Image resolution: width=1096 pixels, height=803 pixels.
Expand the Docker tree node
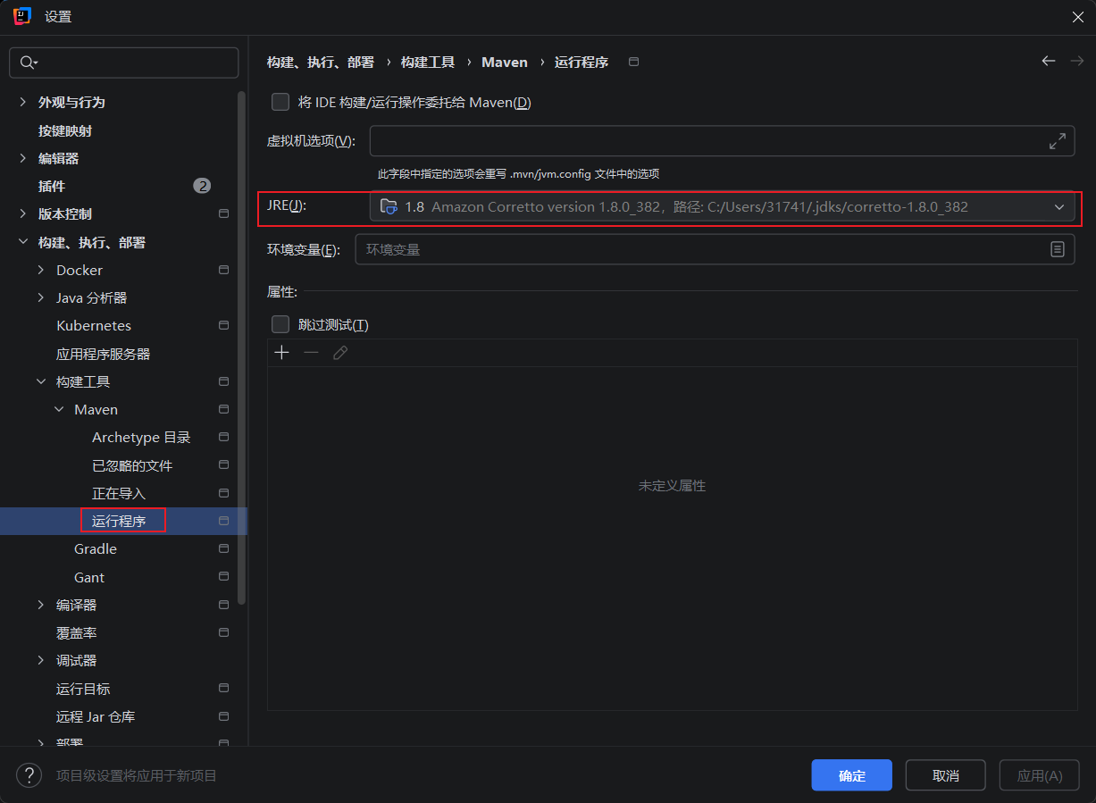[x=40, y=270]
